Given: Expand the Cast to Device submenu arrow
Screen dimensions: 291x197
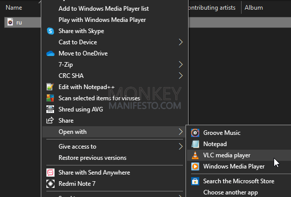Looking at the screenshot, I should (x=180, y=42).
